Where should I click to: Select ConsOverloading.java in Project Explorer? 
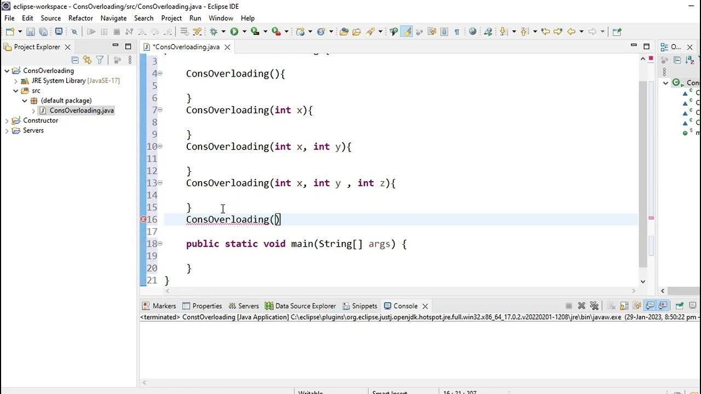(x=77, y=111)
